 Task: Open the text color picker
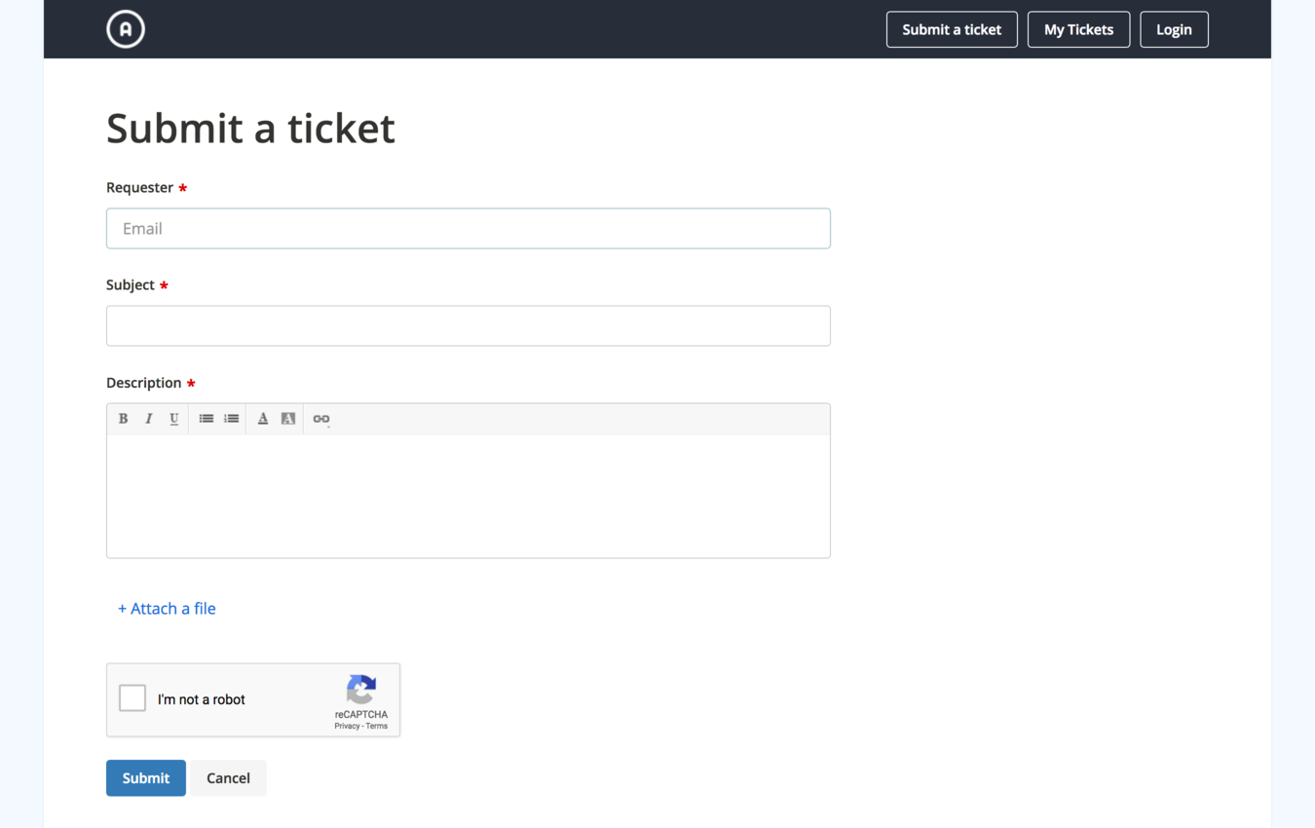[263, 419]
